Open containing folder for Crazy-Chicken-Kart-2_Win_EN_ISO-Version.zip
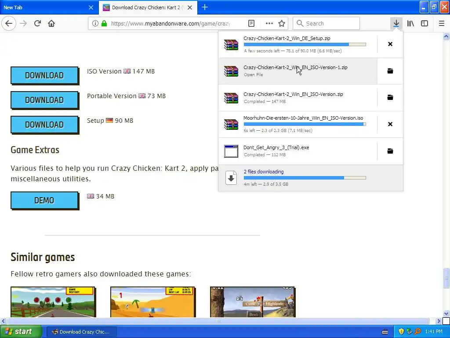The height and width of the screenshot is (338, 450). [390, 97]
